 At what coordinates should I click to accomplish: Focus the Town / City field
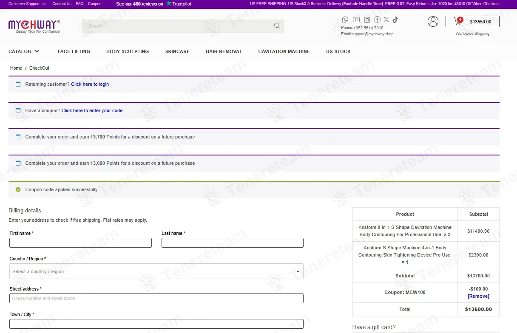[x=156, y=324]
